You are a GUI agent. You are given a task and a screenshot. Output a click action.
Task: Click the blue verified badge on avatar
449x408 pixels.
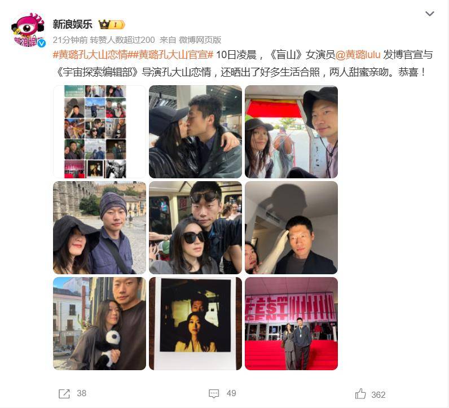42,43
